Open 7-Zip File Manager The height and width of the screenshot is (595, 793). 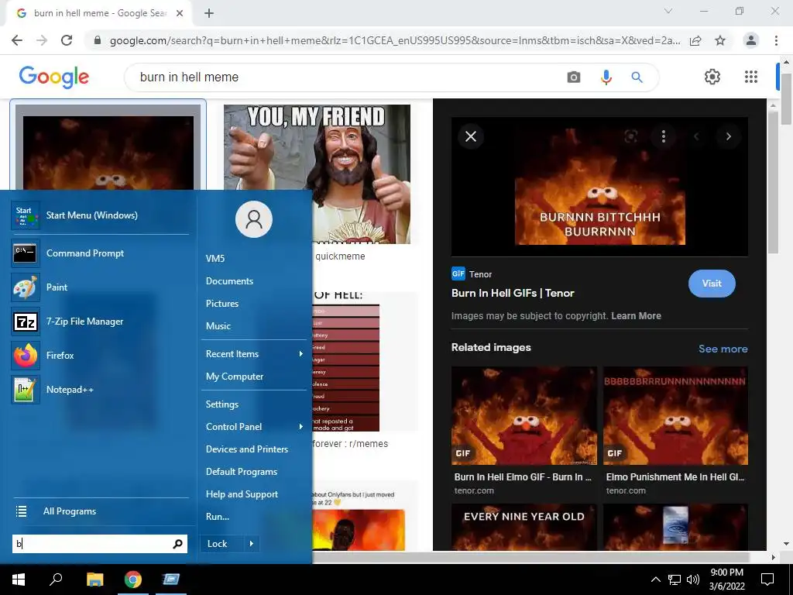pos(100,322)
